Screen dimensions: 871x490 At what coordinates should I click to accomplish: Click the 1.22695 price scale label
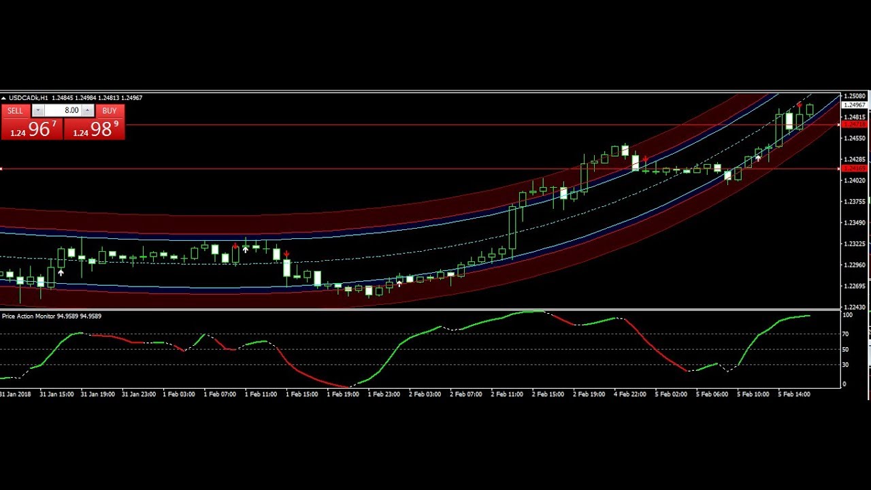click(855, 286)
